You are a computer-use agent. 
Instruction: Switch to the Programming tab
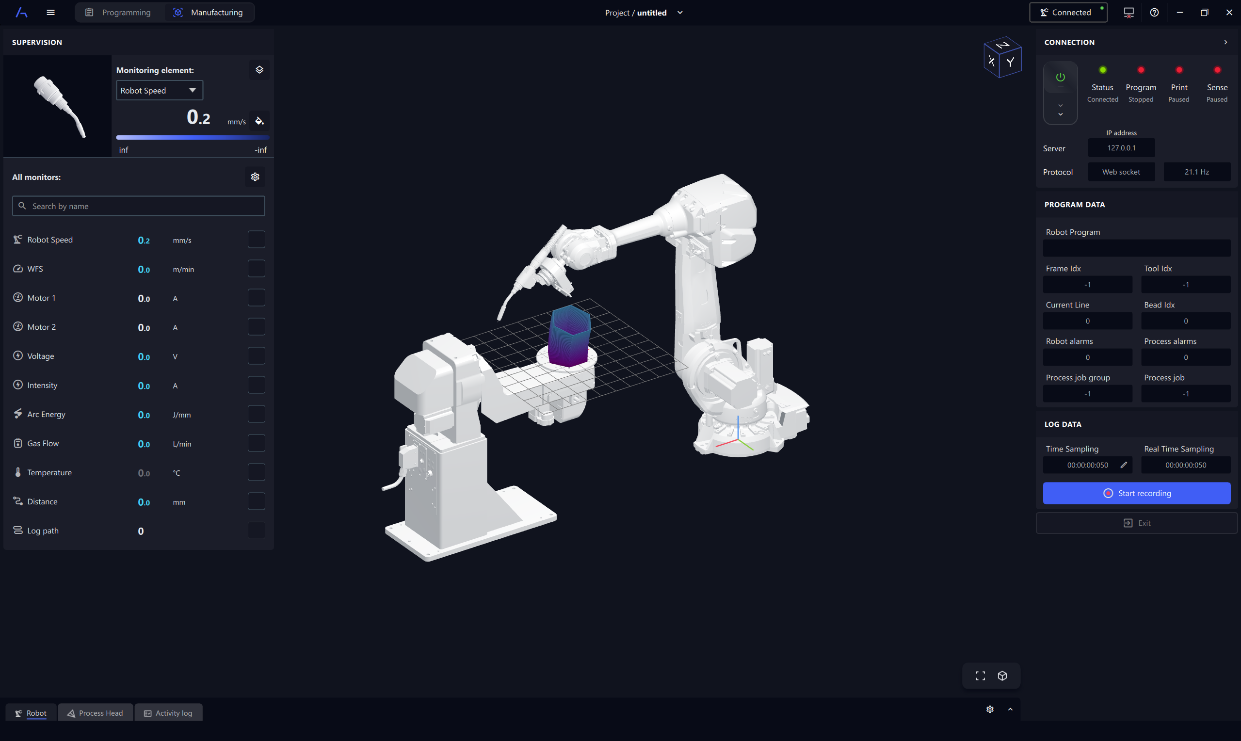[x=119, y=13]
